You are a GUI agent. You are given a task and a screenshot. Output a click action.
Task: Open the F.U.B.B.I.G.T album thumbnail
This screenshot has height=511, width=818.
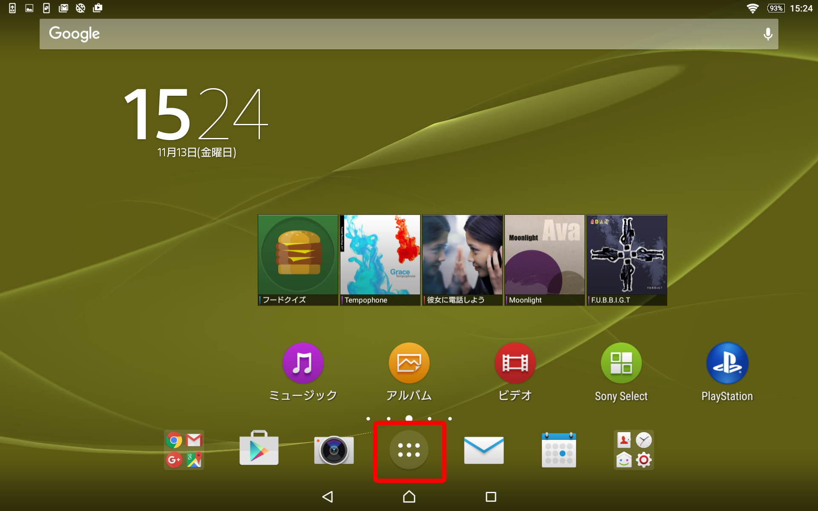pos(627,260)
